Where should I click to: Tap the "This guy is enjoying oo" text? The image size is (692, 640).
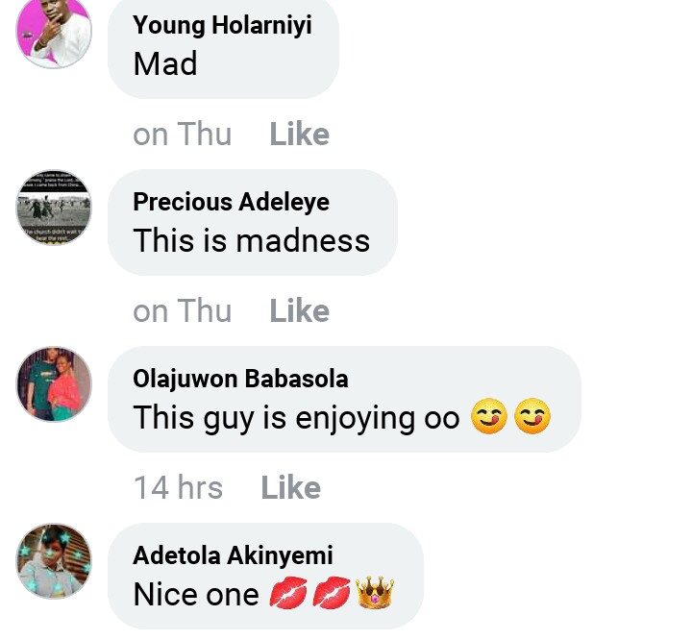(x=296, y=418)
